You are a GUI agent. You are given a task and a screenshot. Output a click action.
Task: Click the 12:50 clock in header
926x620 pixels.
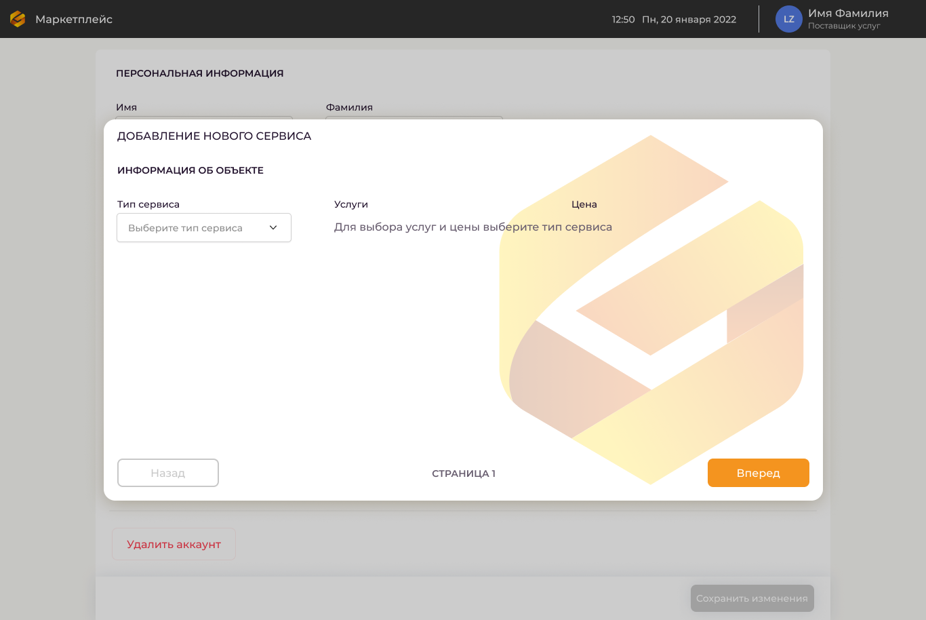(x=623, y=19)
